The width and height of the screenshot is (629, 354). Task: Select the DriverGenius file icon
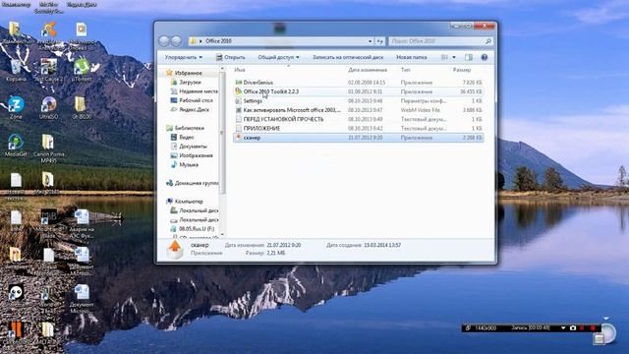239,83
